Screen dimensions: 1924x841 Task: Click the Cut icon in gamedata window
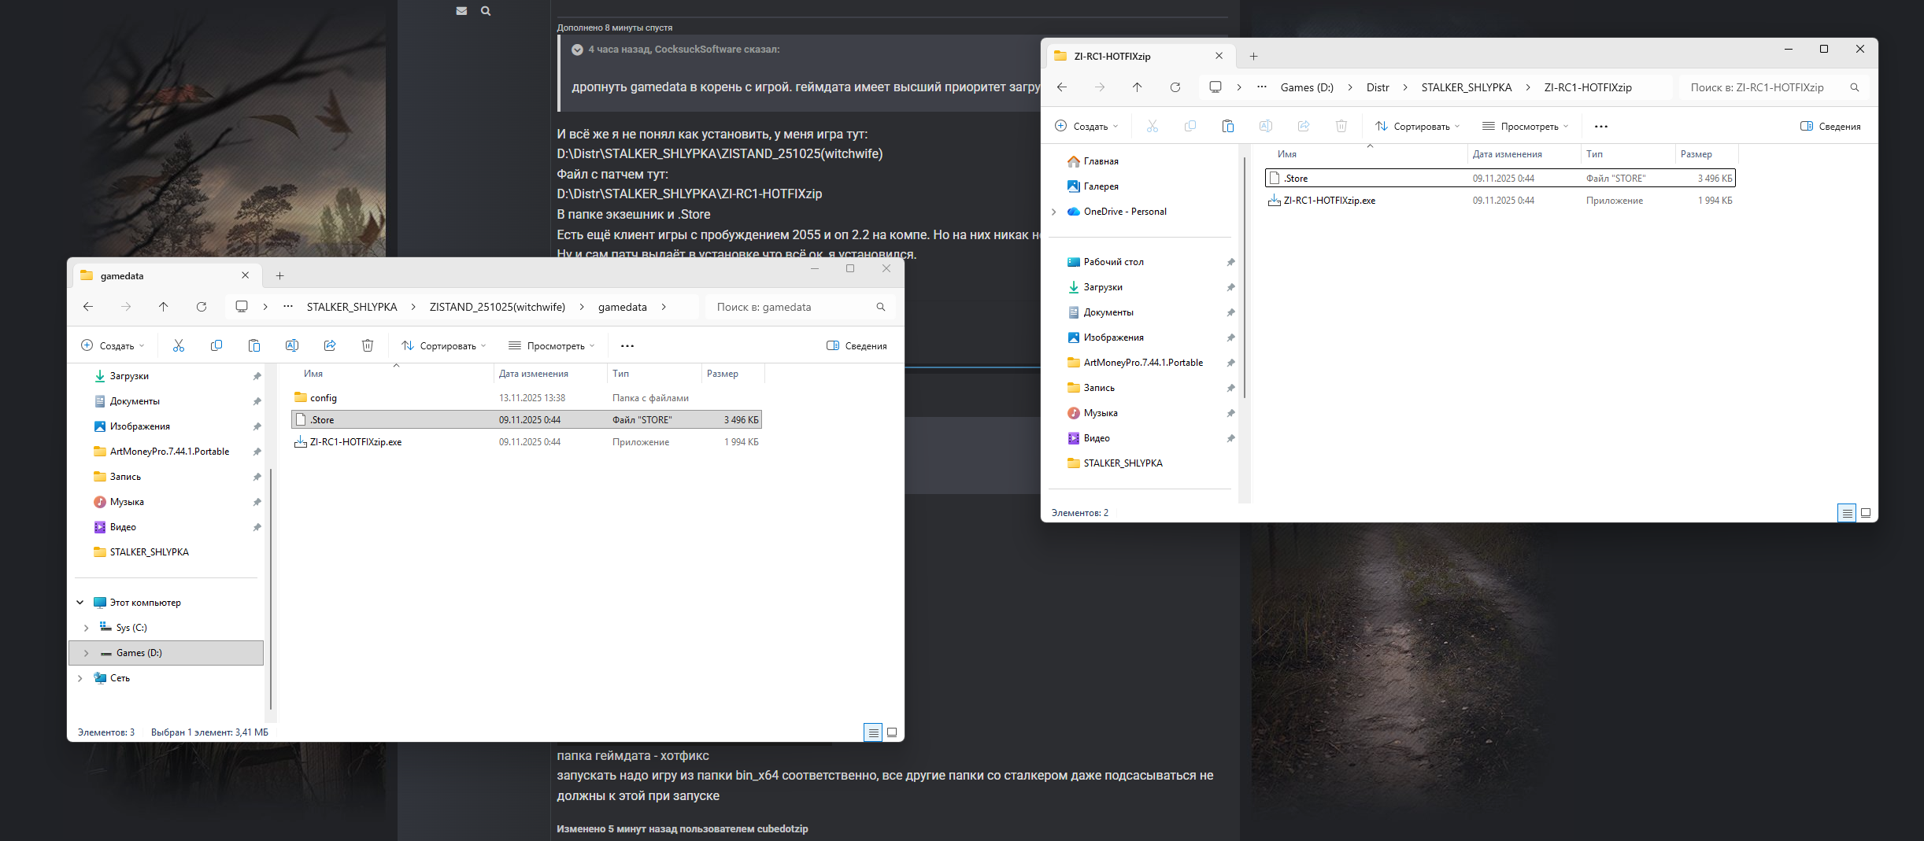coord(179,345)
